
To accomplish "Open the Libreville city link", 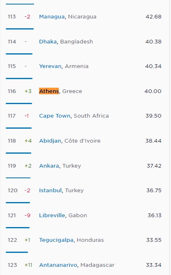I will [x=52, y=216].
